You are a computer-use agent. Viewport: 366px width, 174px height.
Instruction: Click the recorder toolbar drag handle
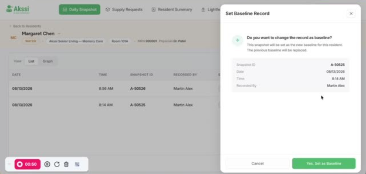click(x=9, y=164)
